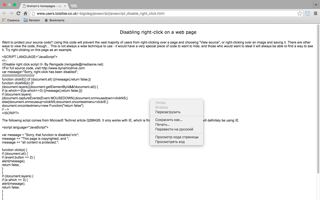The image size is (320, 200).
Task: Open the Chrome hamburger menu
Action: pyautogui.click(x=315, y=13)
